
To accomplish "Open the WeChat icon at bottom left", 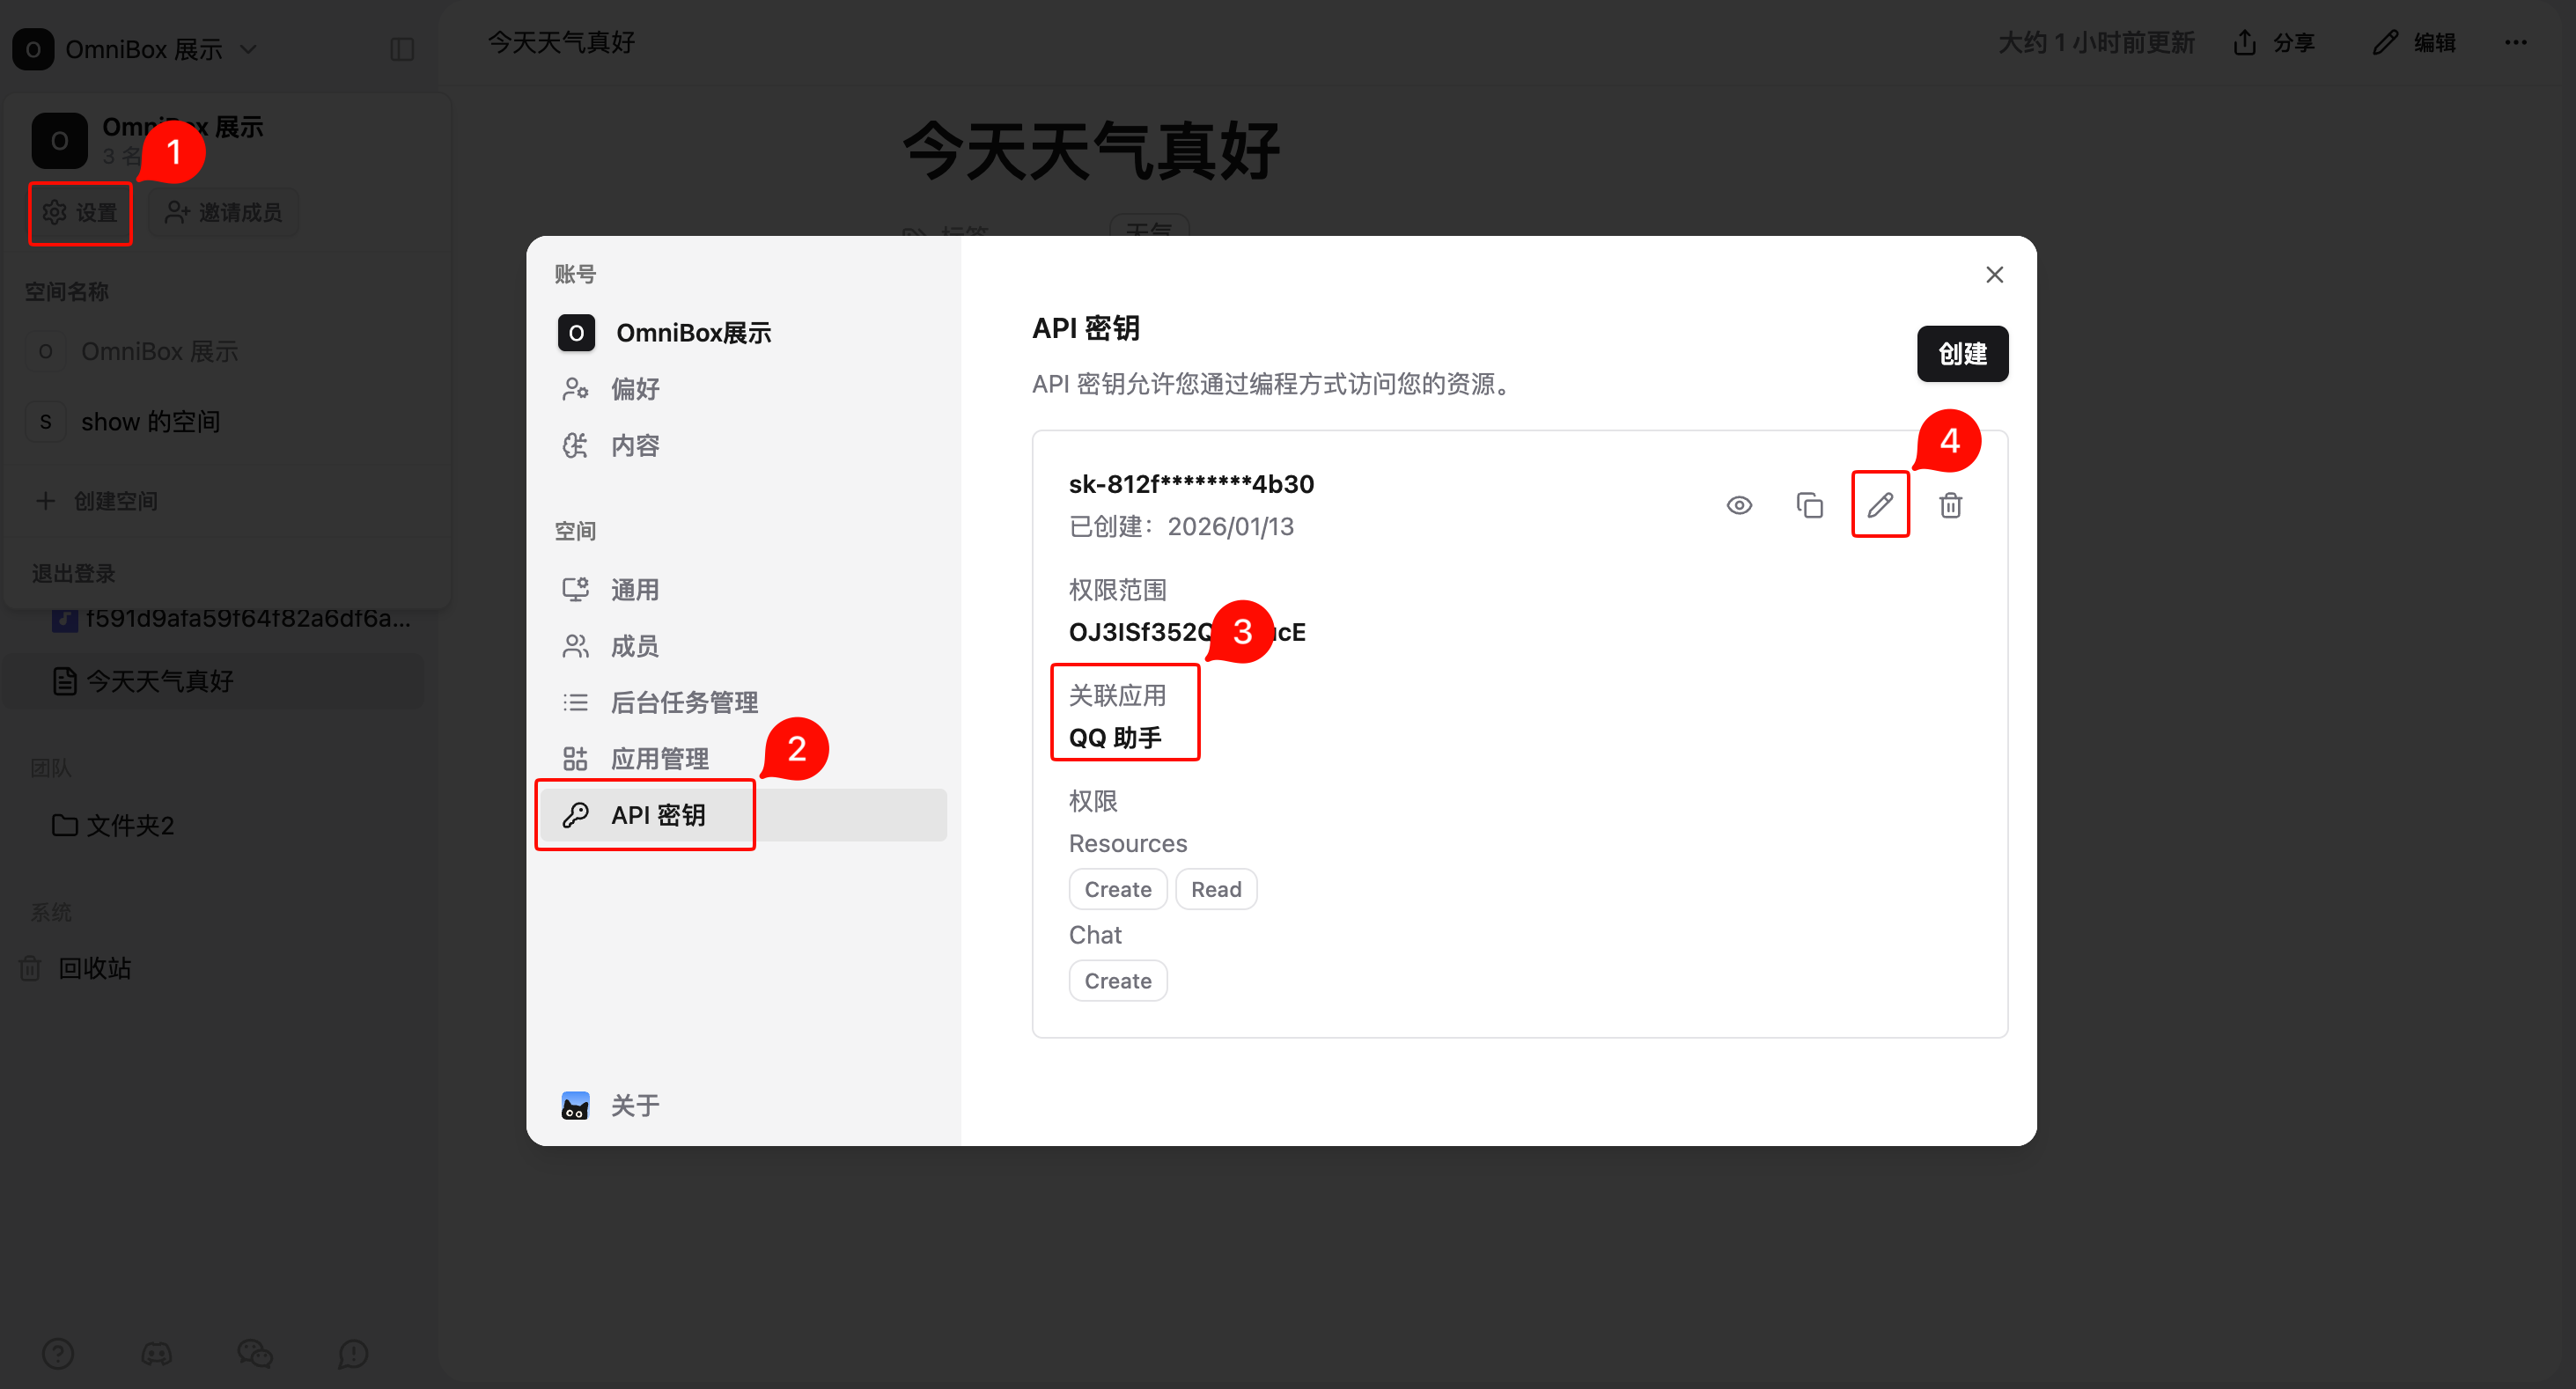I will (255, 1354).
